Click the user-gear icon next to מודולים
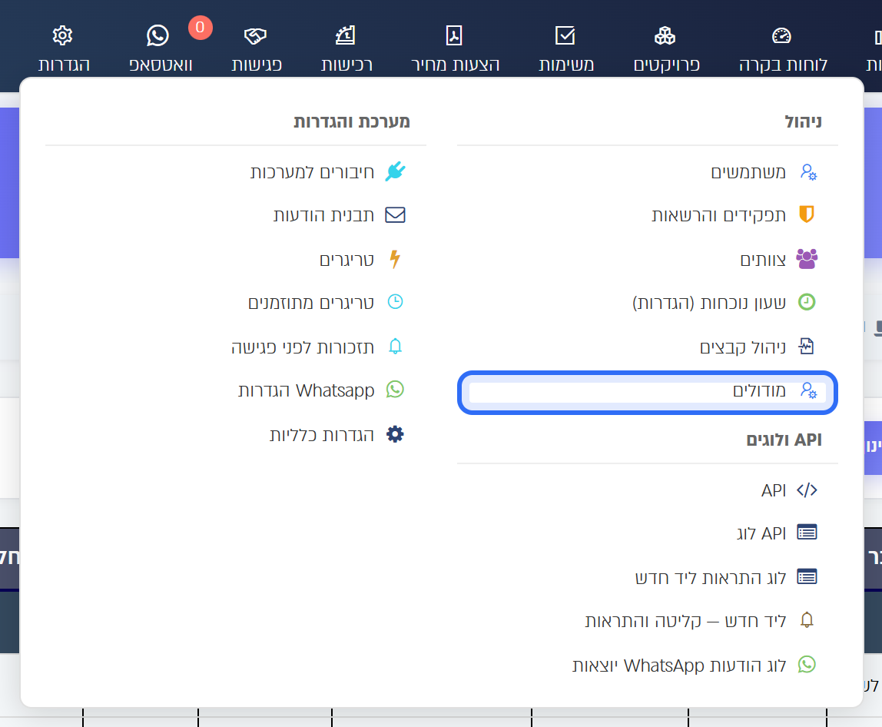The height and width of the screenshot is (727, 882). click(x=808, y=390)
